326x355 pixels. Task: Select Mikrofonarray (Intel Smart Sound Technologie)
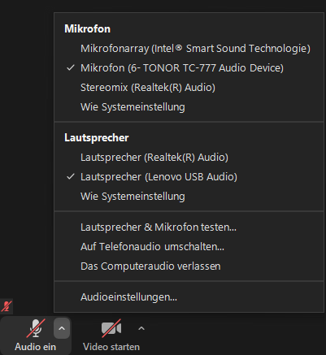point(189,49)
